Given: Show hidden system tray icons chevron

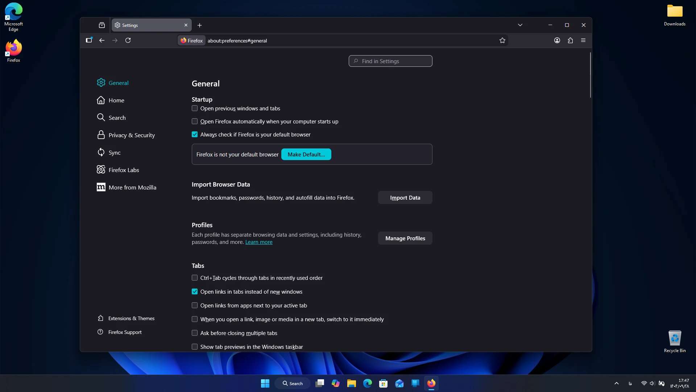Looking at the screenshot, I should [617, 383].
